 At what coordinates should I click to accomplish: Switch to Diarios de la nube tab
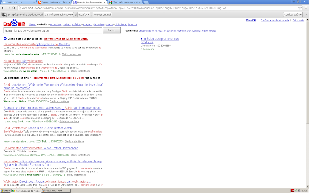click(x=18, y=2)
